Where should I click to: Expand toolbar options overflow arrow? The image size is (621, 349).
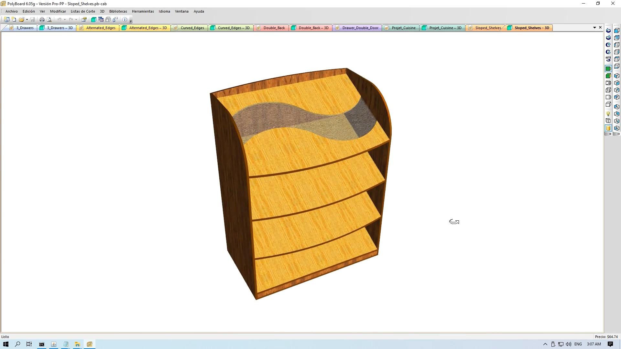131,21
